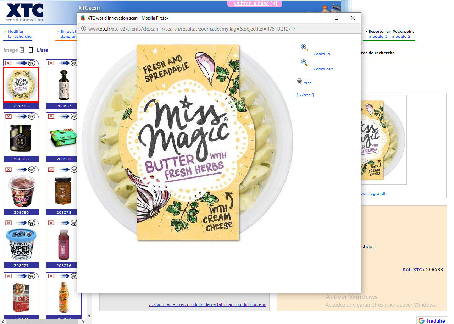Image resolution: width=454 pixels, height=324 pixels.
Task: Click the Print link
Action: [x=307, y=83]
